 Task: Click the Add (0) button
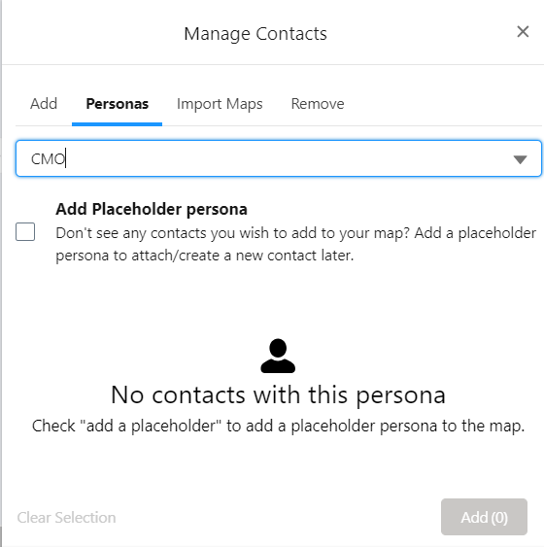tap(484, 517)
